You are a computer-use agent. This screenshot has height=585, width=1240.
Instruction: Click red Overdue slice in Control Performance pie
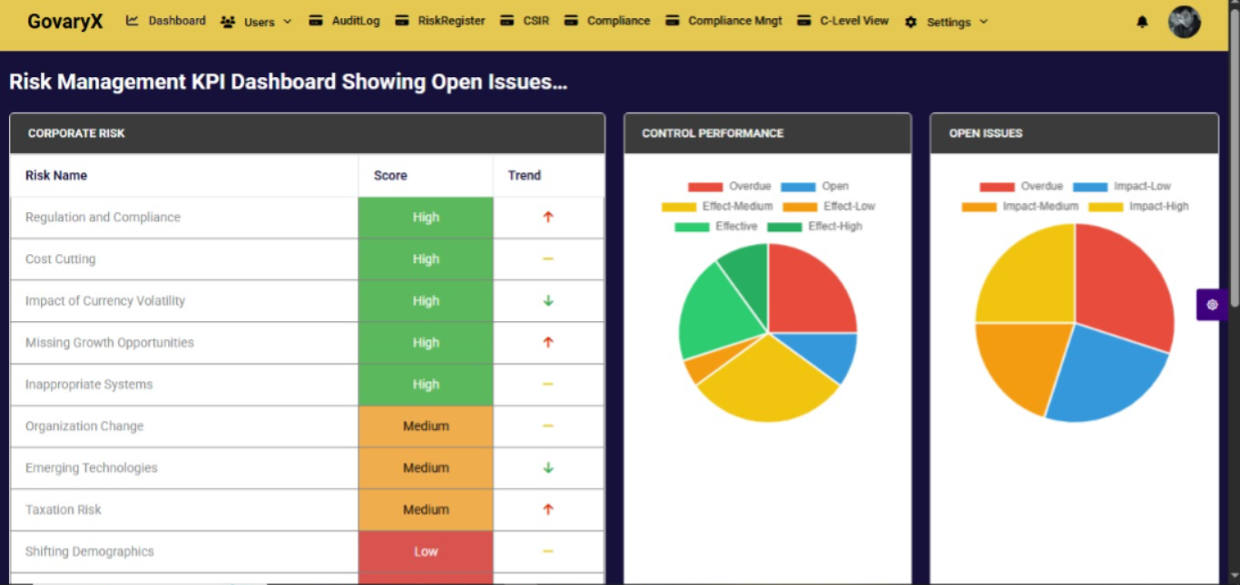[x=805, y=295]
